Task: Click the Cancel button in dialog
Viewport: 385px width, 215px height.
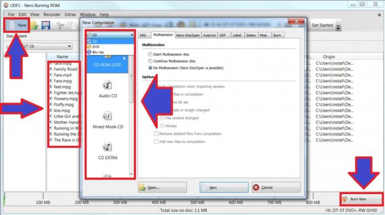Action: point(276,188)
